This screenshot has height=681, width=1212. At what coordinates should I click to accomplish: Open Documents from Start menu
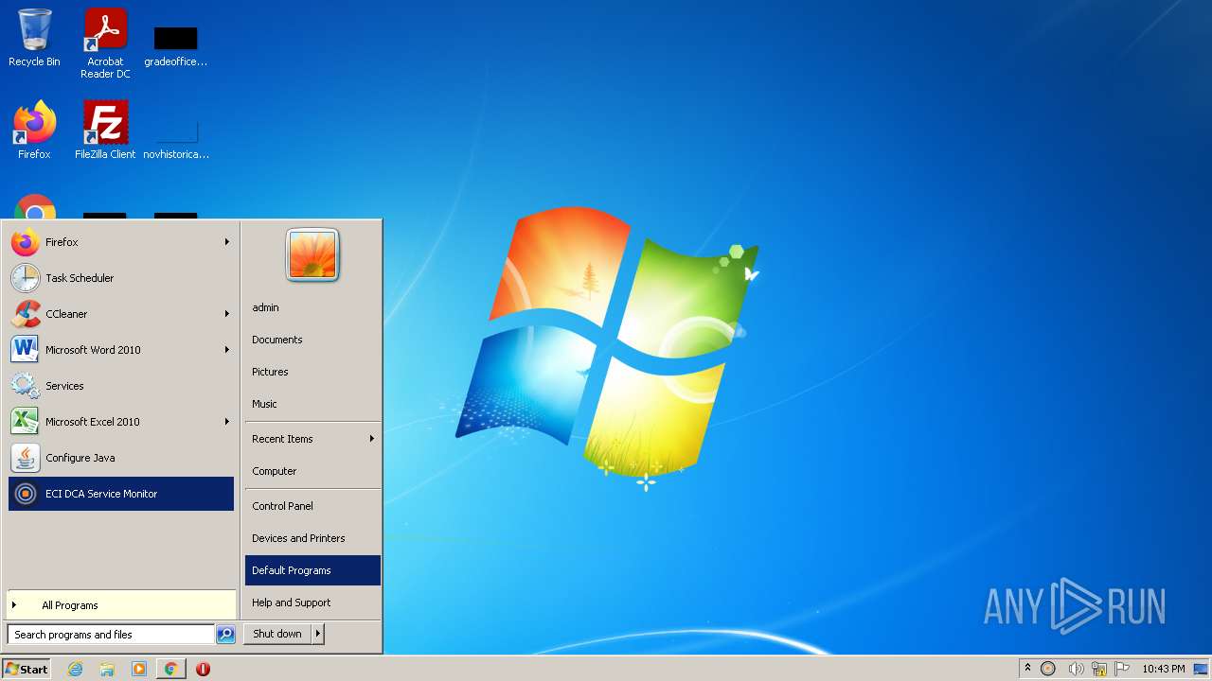coord(312,340)
